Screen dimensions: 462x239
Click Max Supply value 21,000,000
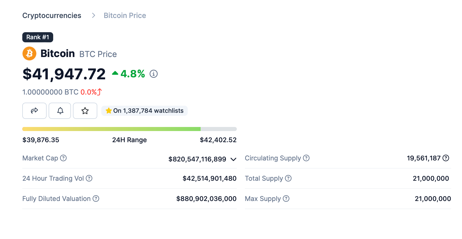point(433,199)
